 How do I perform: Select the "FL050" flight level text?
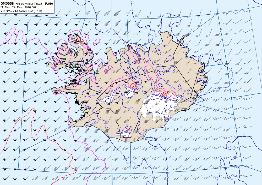49,3
